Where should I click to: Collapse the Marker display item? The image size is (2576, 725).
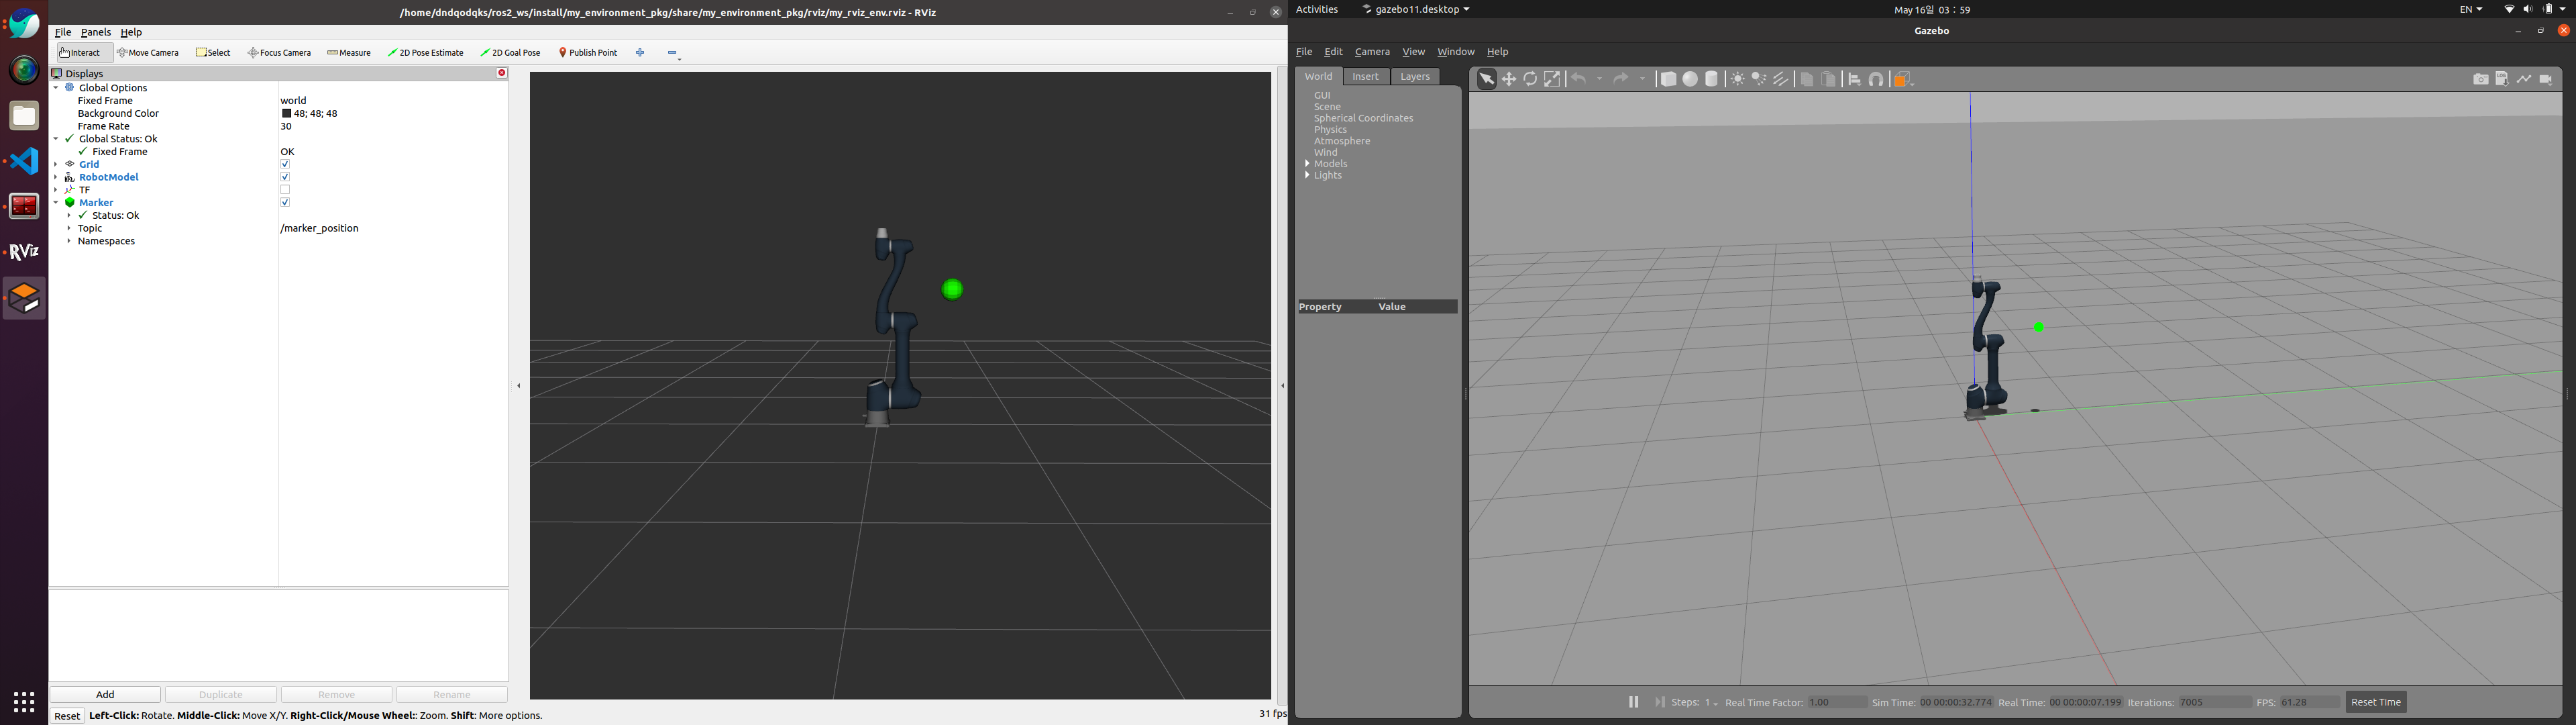click(56, 202)
